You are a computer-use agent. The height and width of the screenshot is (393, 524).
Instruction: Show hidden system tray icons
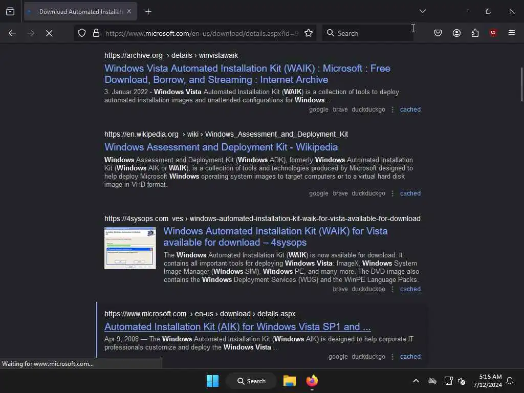pyautogui.click(x=416, y=381)
